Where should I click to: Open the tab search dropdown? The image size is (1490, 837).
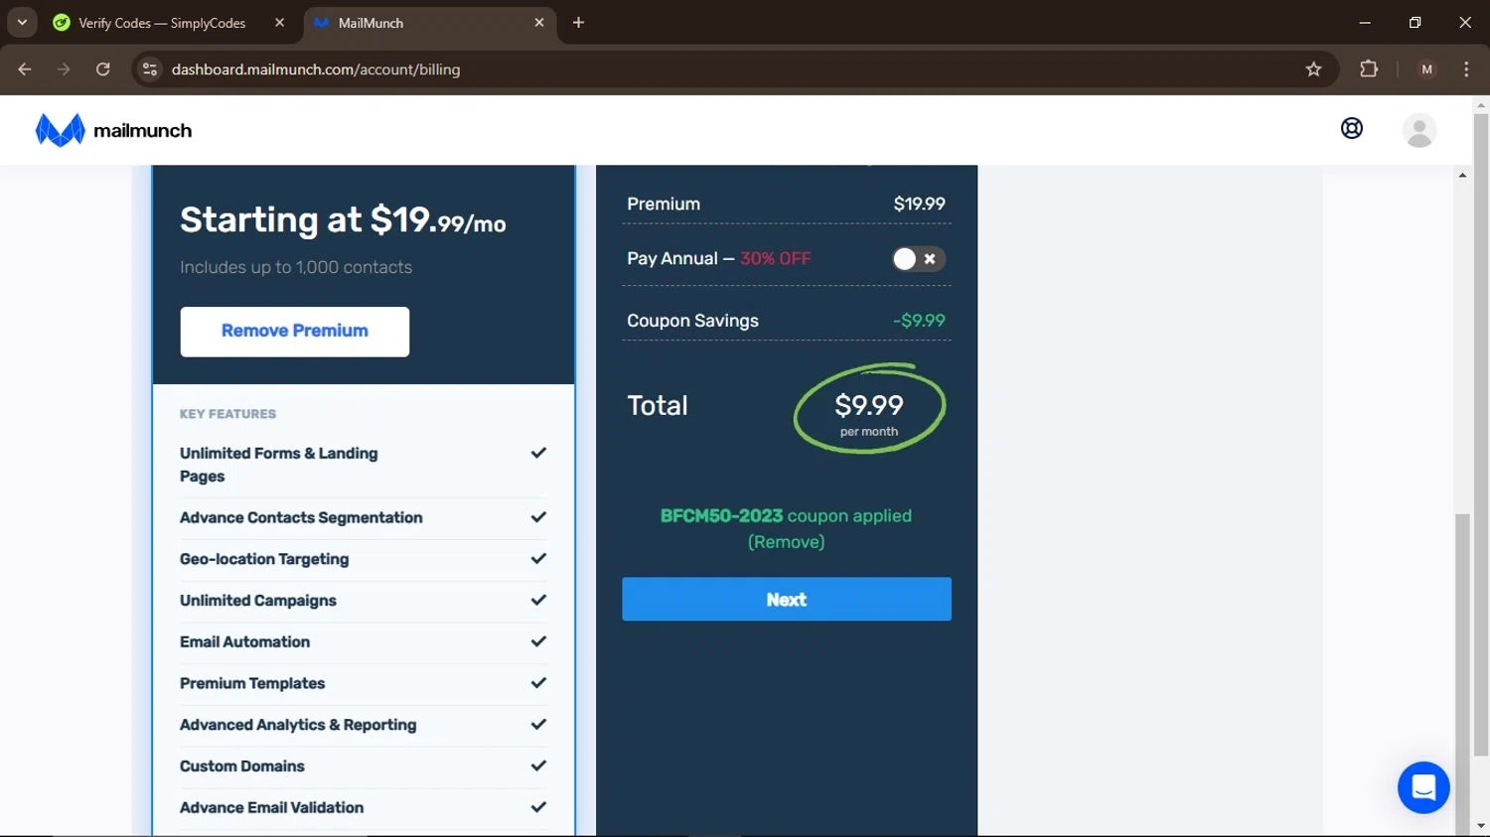[x=22, y=22]
